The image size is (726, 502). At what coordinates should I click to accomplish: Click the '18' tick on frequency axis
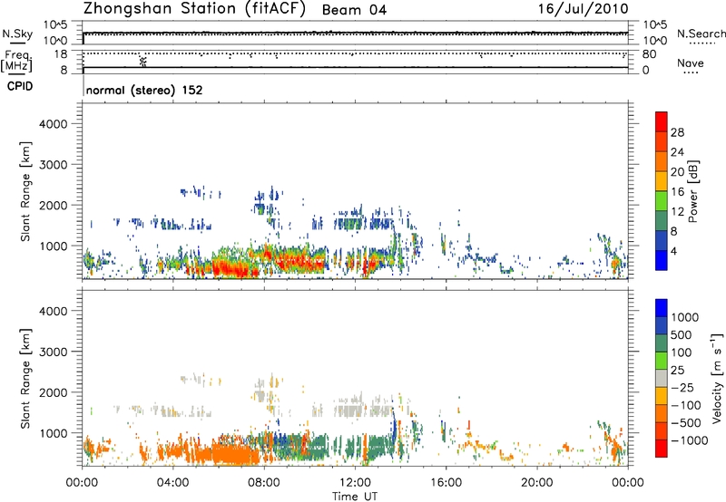[x=61, y=54]
